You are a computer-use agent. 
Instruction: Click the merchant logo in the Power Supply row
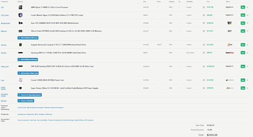[230, 88]
